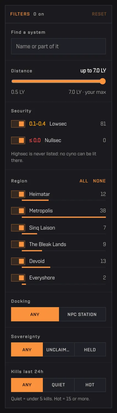Filter kills by QUIET
Screen dimensions: 117x413
click(59, 385)
